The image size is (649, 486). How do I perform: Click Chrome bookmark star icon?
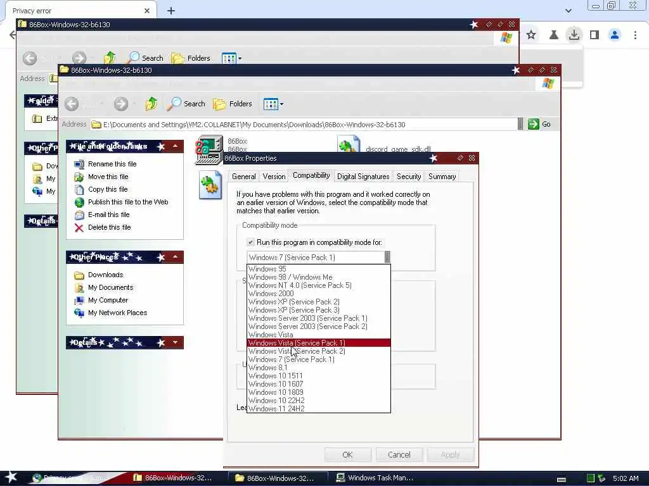click(x=531, y=35)
